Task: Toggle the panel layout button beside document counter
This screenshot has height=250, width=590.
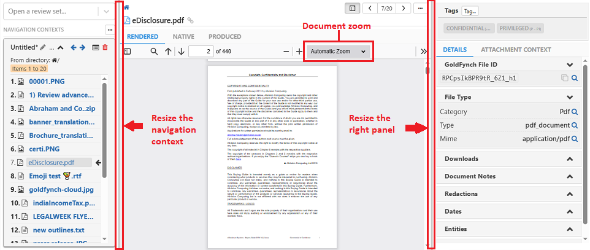Action: pos(353,8)
